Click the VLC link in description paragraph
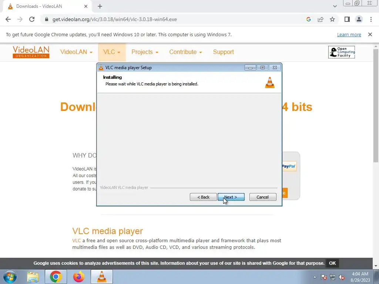Screen dimensions: 379x284 pos(76,240)
